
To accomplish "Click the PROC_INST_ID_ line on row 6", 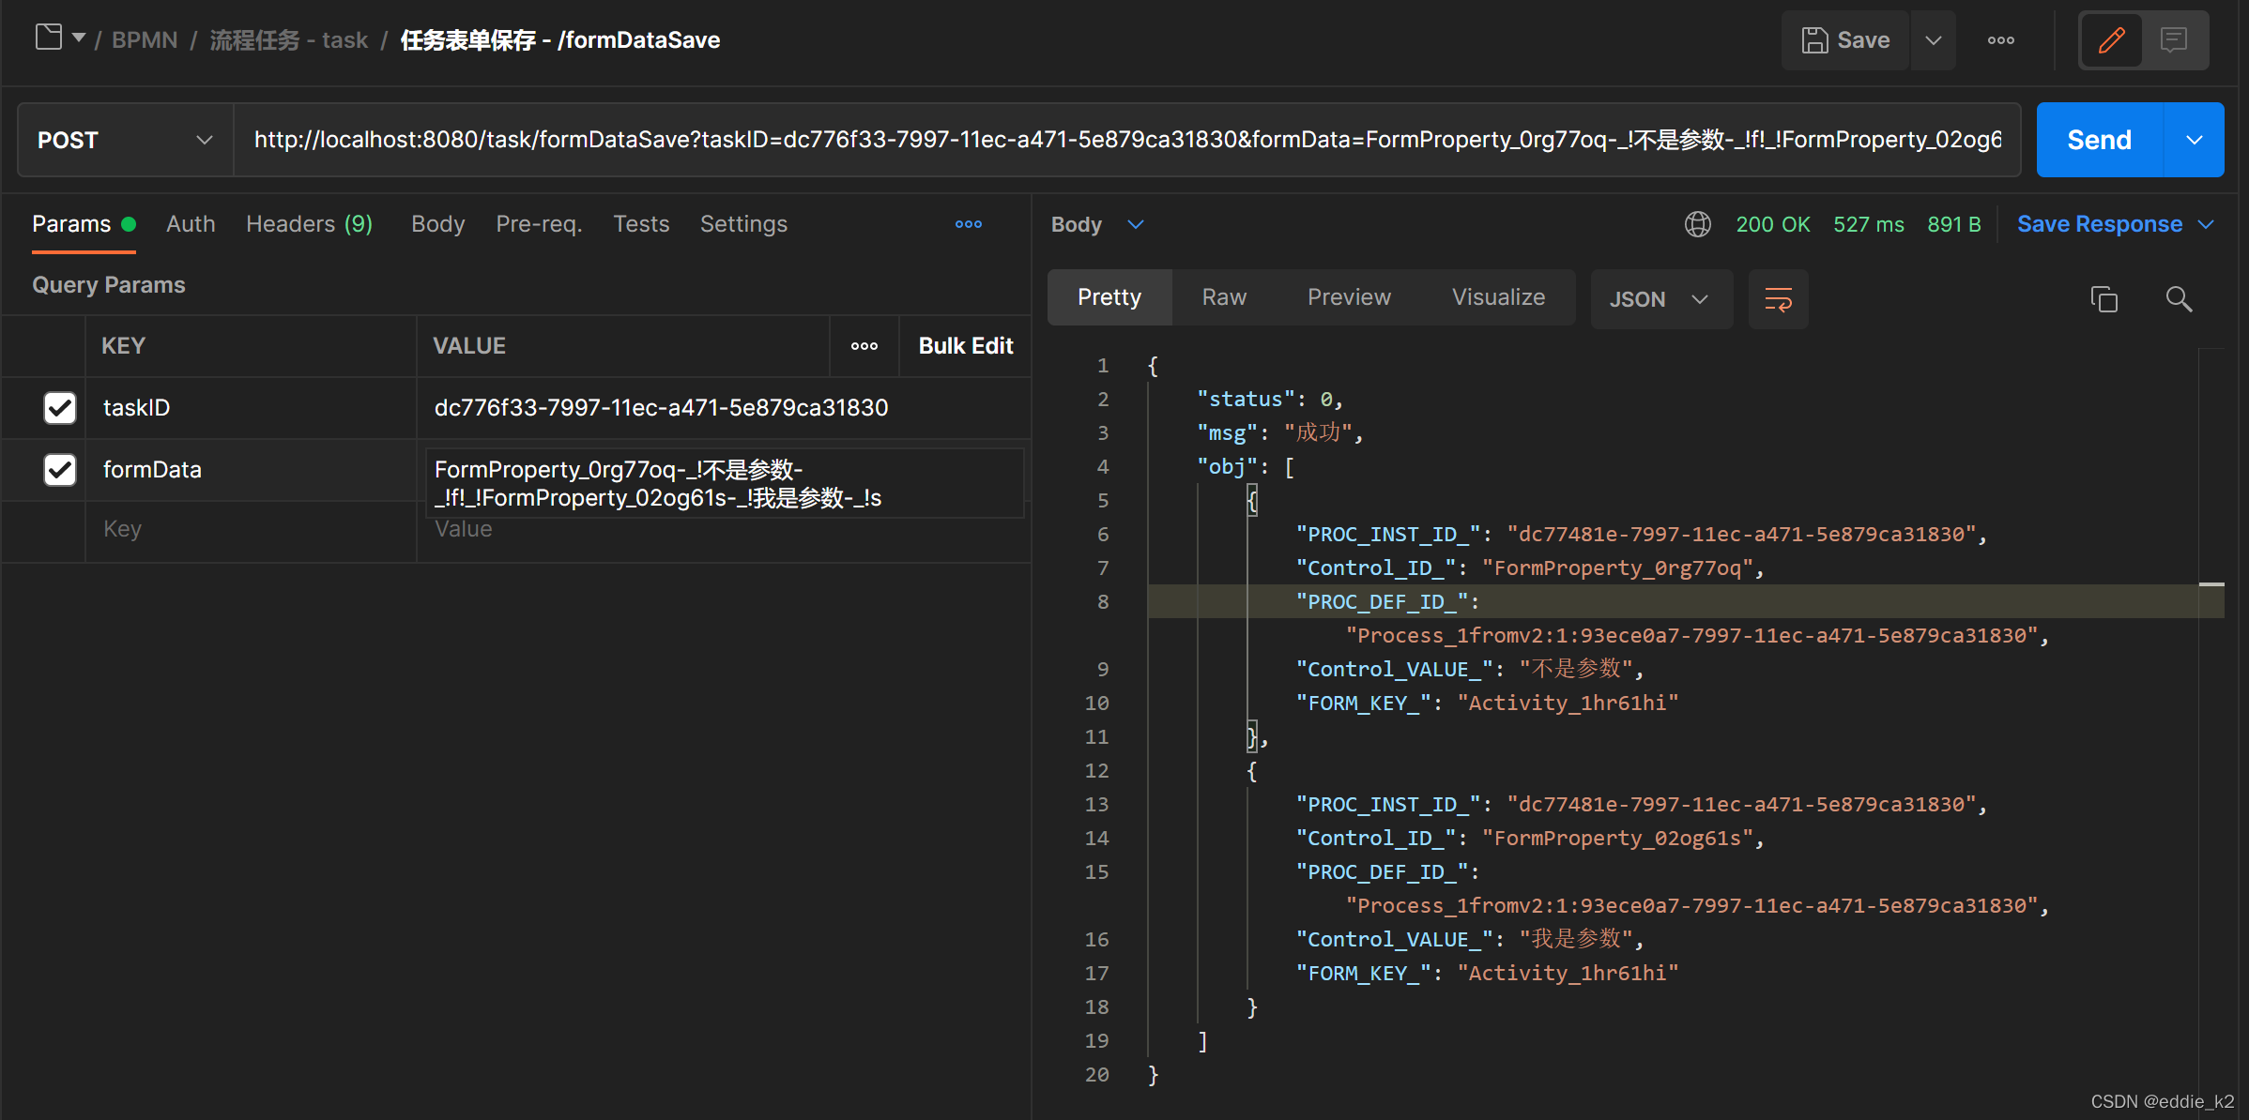I will click(1642, 535).
